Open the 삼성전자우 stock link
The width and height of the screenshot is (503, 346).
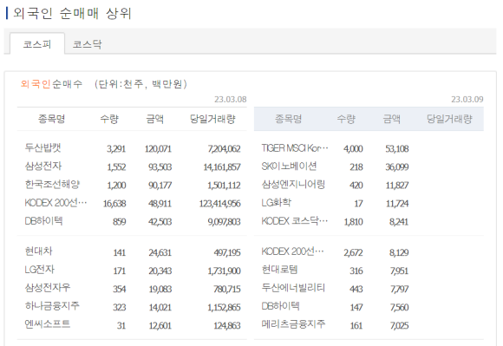tap(48, 288)
